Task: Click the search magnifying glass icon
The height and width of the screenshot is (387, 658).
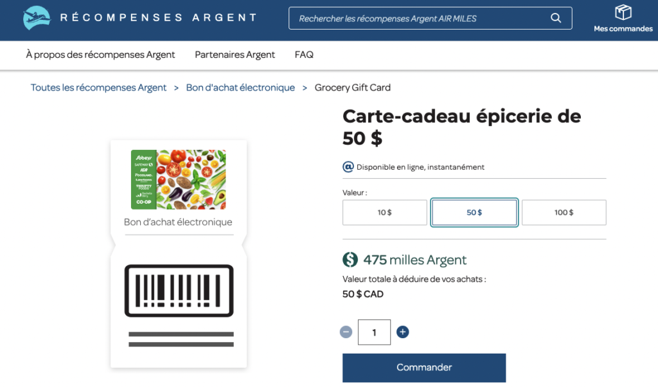Action: point(555,18)
